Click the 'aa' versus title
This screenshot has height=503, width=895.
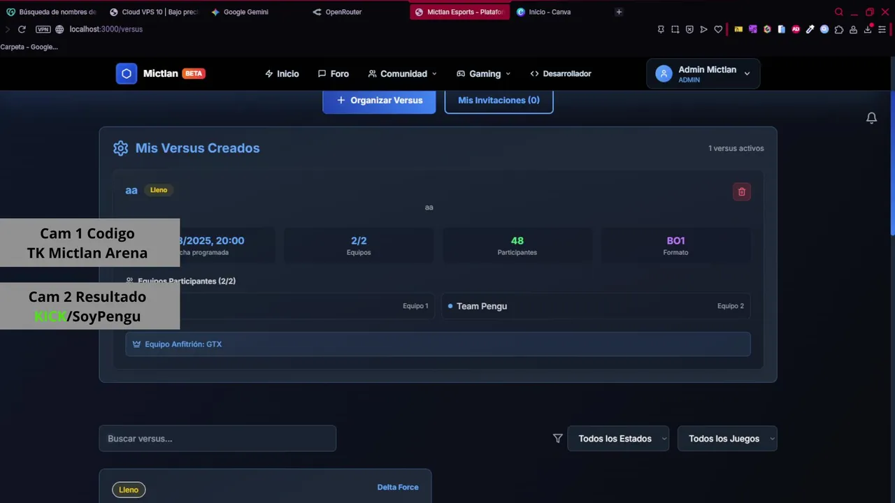click(131, 190)
